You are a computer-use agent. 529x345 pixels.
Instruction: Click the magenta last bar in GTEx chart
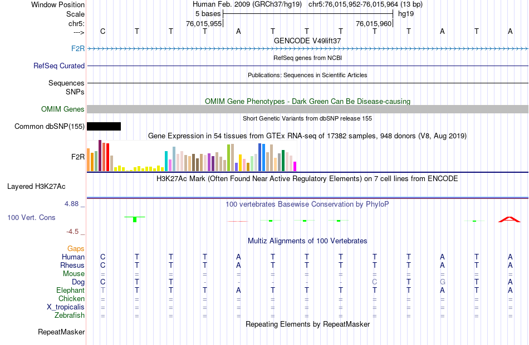click(x=295, y=167)
